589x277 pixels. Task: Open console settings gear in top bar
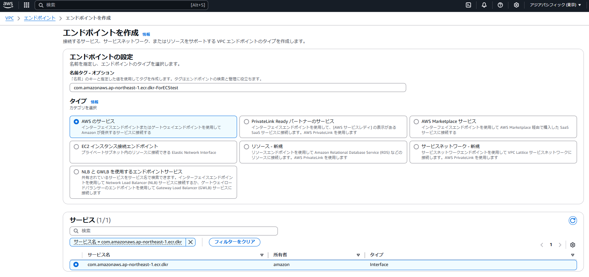516,5
